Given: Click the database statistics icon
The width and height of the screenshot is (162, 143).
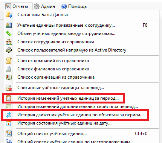Looking at the screenshot, I should pyautogui.click(x=9, y=15).
